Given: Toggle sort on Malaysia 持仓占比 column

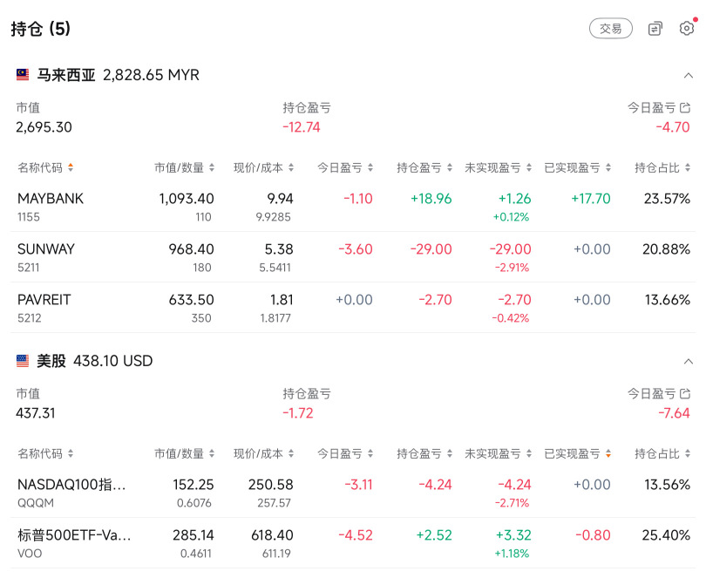Looking at the screenshot, I should tap(662, 167).
